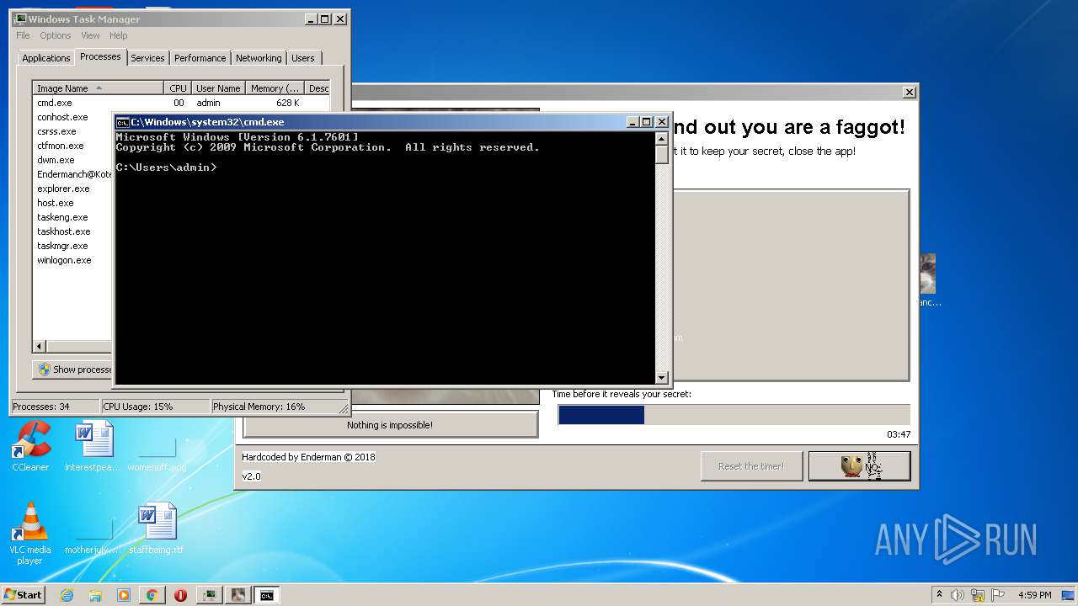Select winlogon.exe in process list

pyautogui.click(x=64, y=260)
